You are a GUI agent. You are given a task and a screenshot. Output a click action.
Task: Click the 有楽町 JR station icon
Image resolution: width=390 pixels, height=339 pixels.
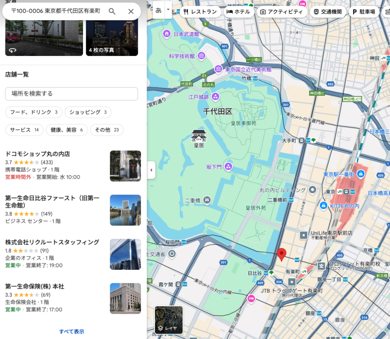(304, 272)
